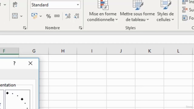Select column L header
This screenshot has width=194, height=109.
pos(178,51)
